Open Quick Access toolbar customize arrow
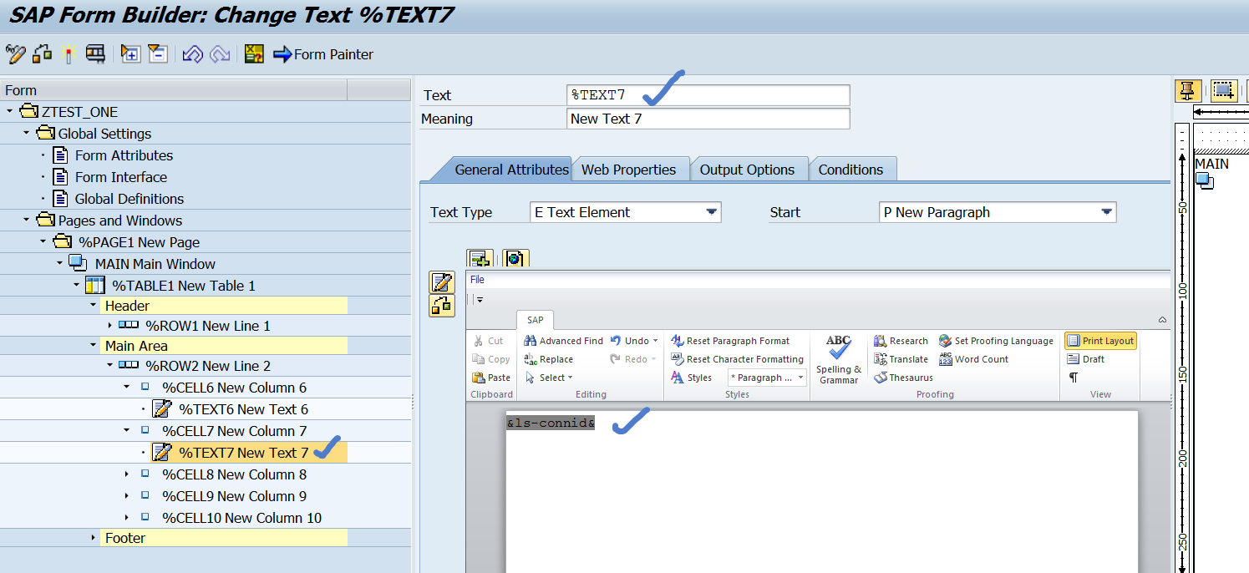This screenshot has width=1249, height=573. pos(480,300)
